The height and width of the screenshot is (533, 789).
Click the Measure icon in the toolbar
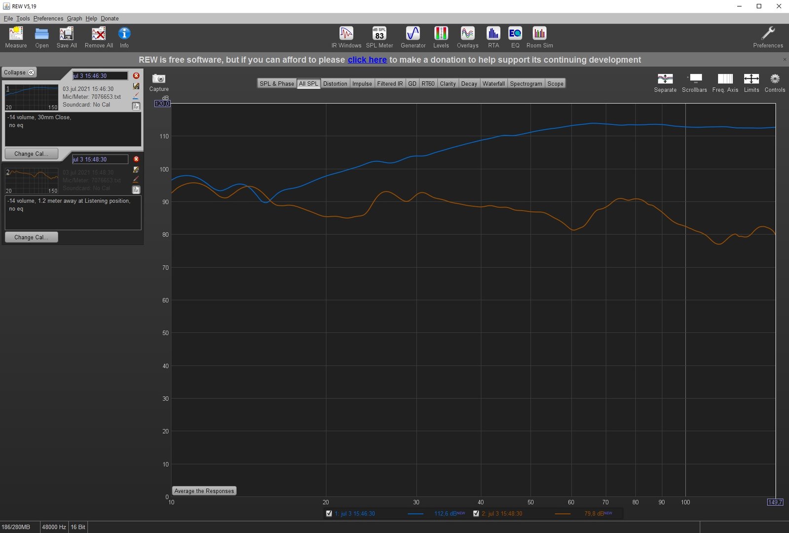point(16,34)
